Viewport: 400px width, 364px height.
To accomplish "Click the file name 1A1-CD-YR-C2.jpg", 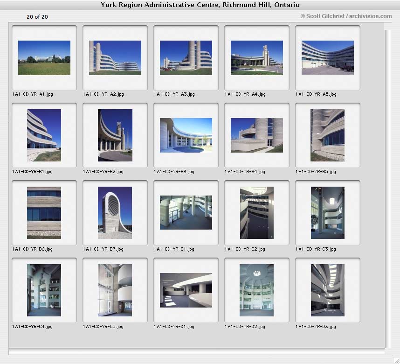I will coord(245,249).
